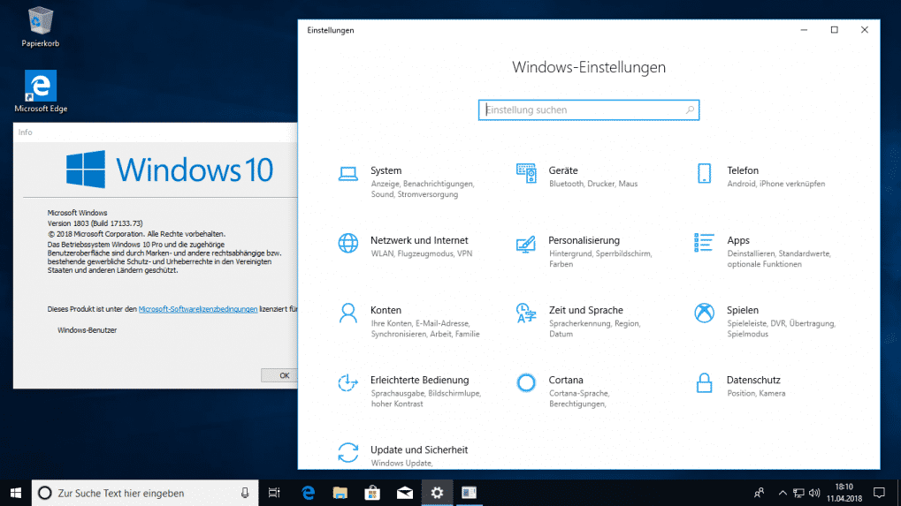This screenshot has height=506, width=901.
Task: Click the Datenschutz heading text
Action: (753, 380)
